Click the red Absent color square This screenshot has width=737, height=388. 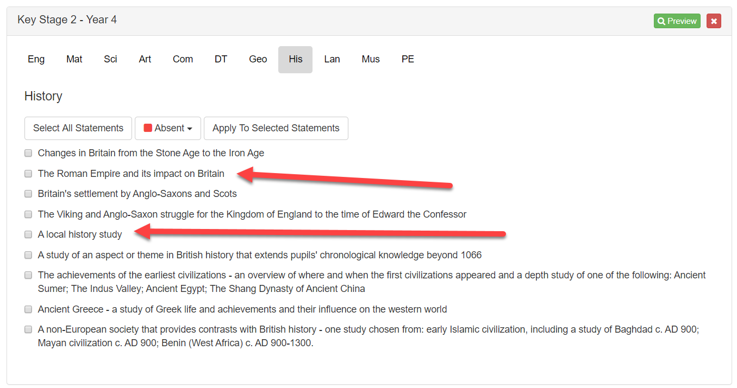[x=148, y=128]
